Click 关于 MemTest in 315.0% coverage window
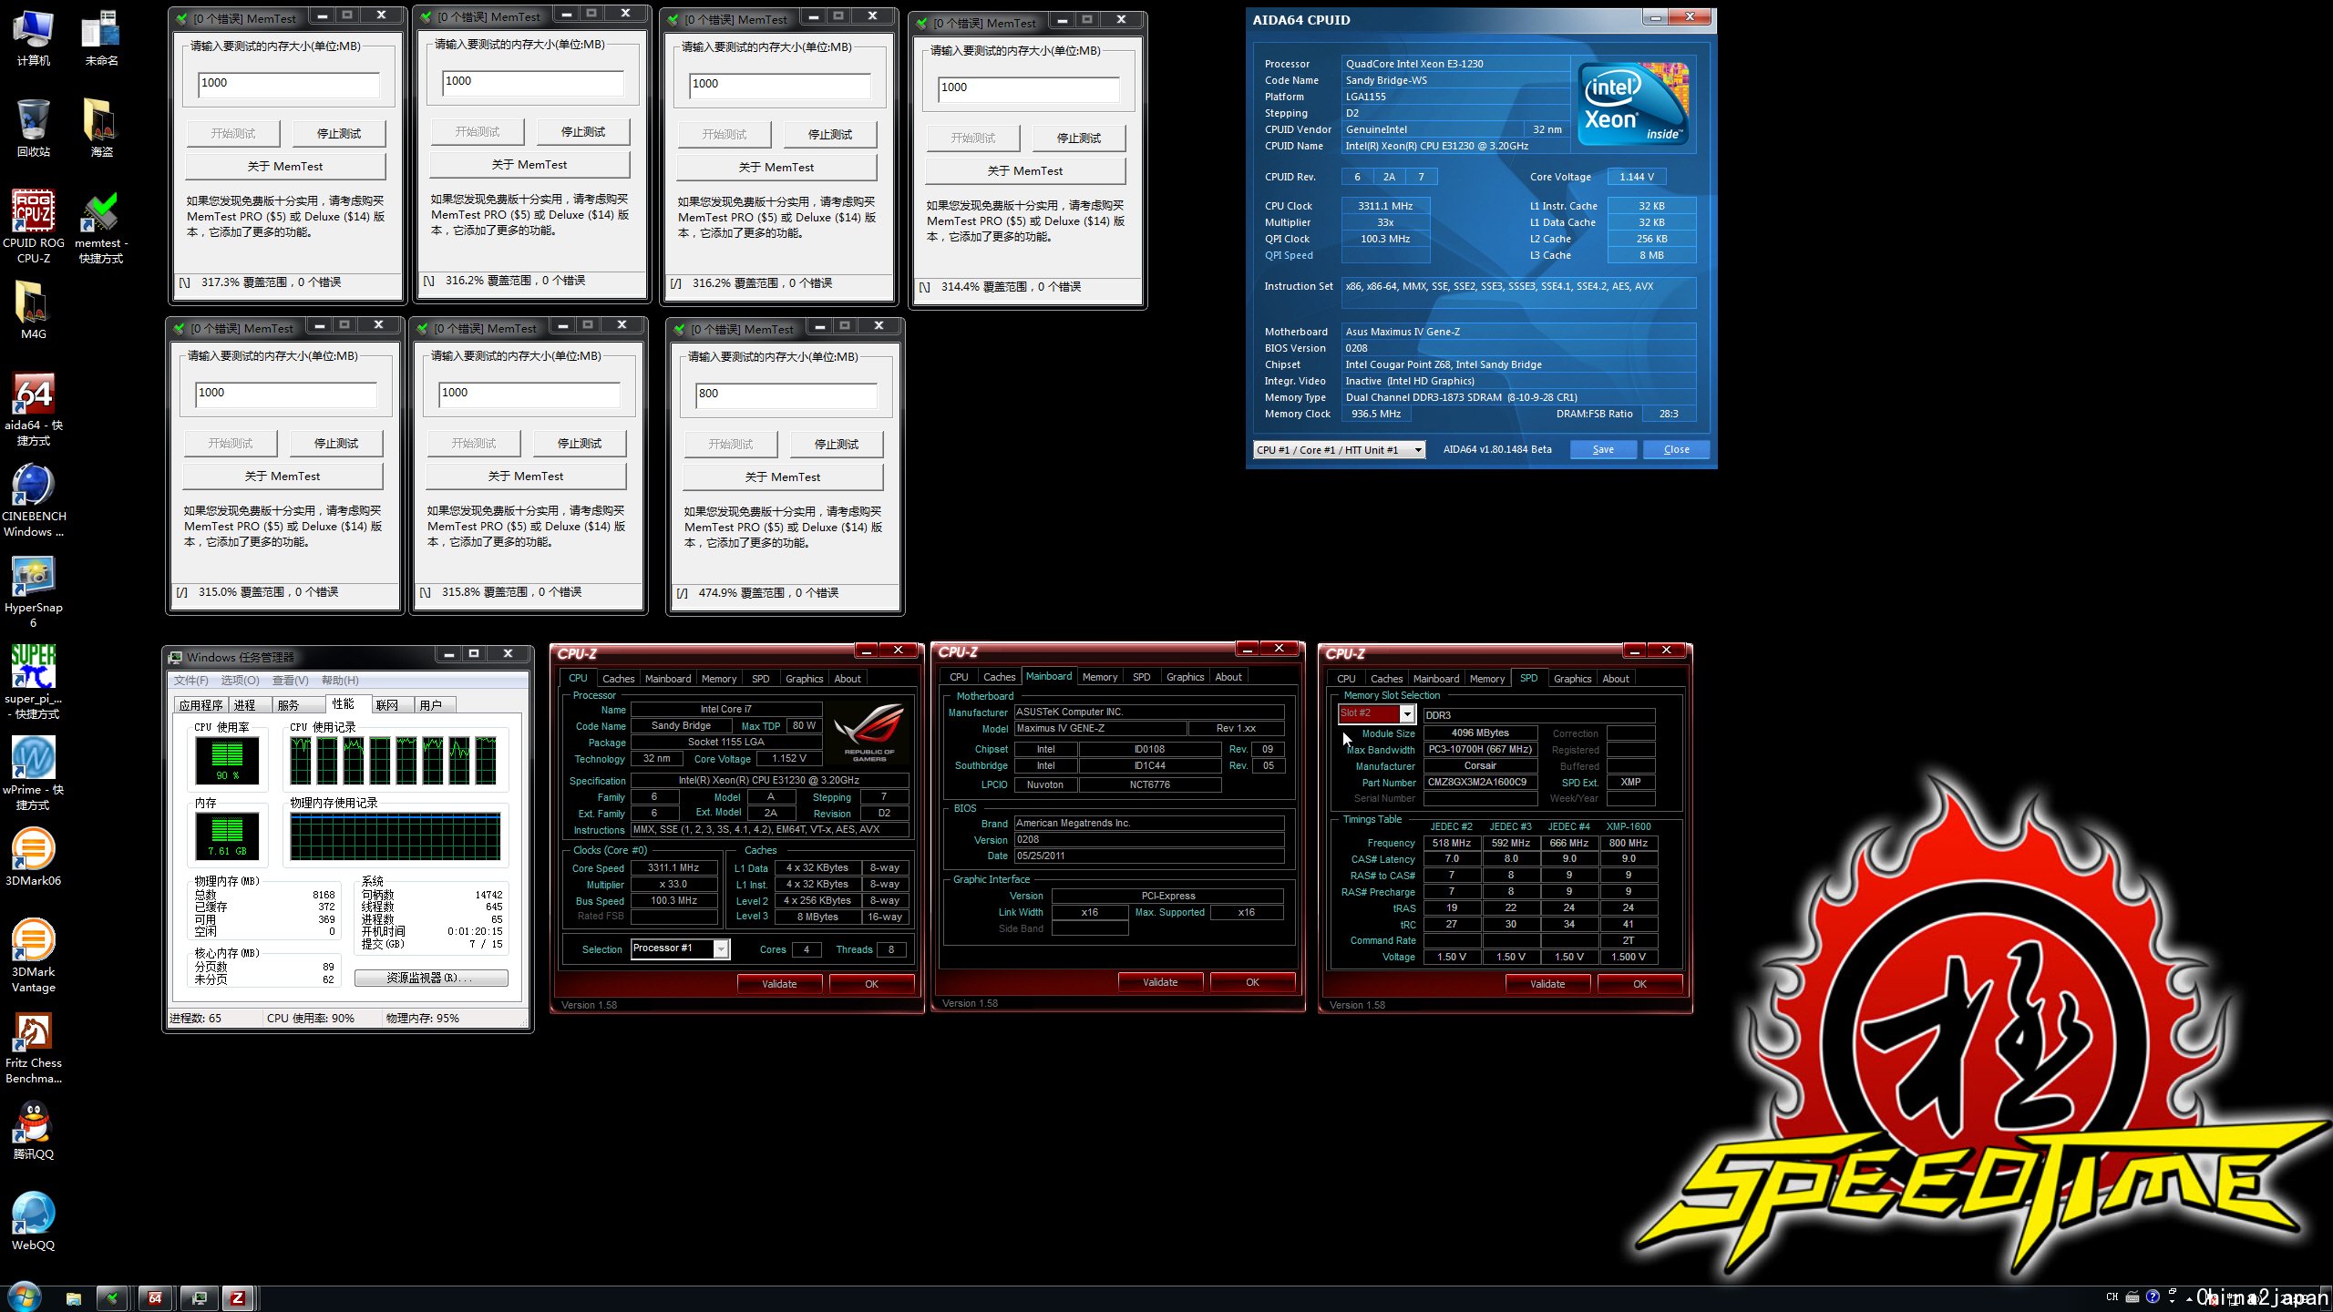The width and height of the screenshot is (2333, 1312). [283, 477]
